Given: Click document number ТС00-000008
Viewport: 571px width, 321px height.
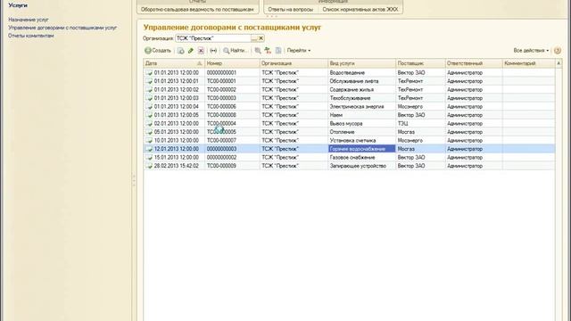Looking at the screenshot, I should (x=221, y=115).
